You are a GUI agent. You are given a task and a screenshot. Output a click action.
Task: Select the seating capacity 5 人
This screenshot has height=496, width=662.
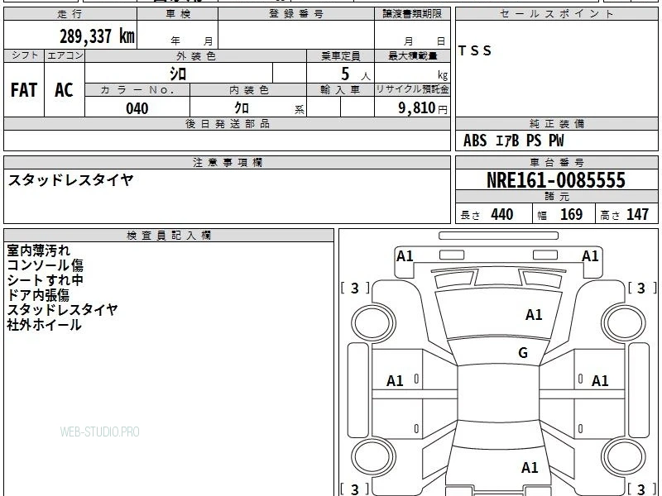355,74
